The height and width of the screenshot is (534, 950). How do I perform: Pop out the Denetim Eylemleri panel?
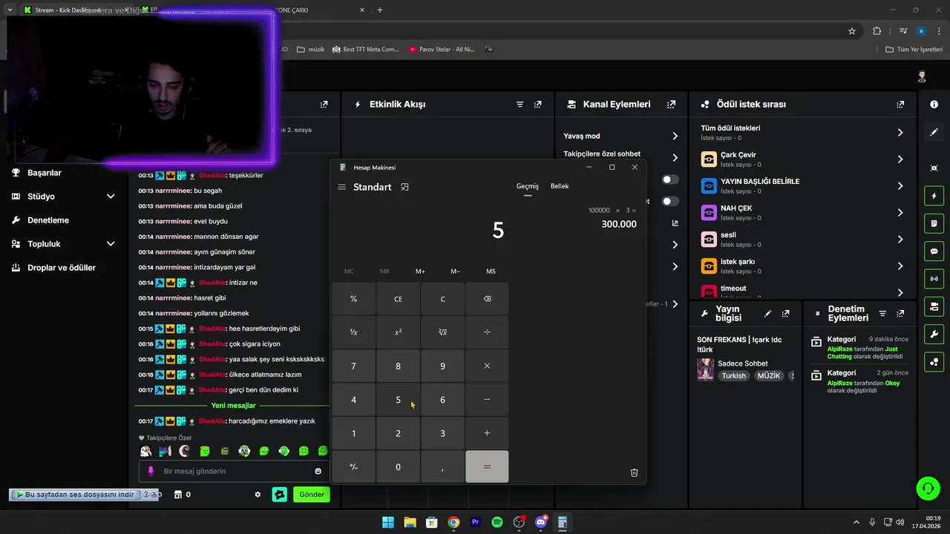[900, 314]
